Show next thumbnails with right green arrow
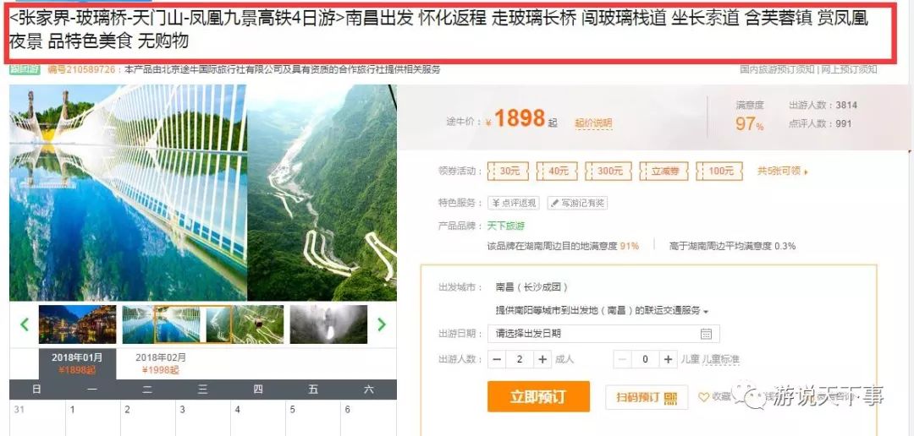Image resolution: width=914 pixels, height=436 pixels. (x=382, y=324)
